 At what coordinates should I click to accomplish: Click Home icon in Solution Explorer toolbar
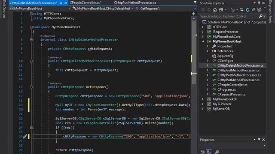(x=215, y=10)
